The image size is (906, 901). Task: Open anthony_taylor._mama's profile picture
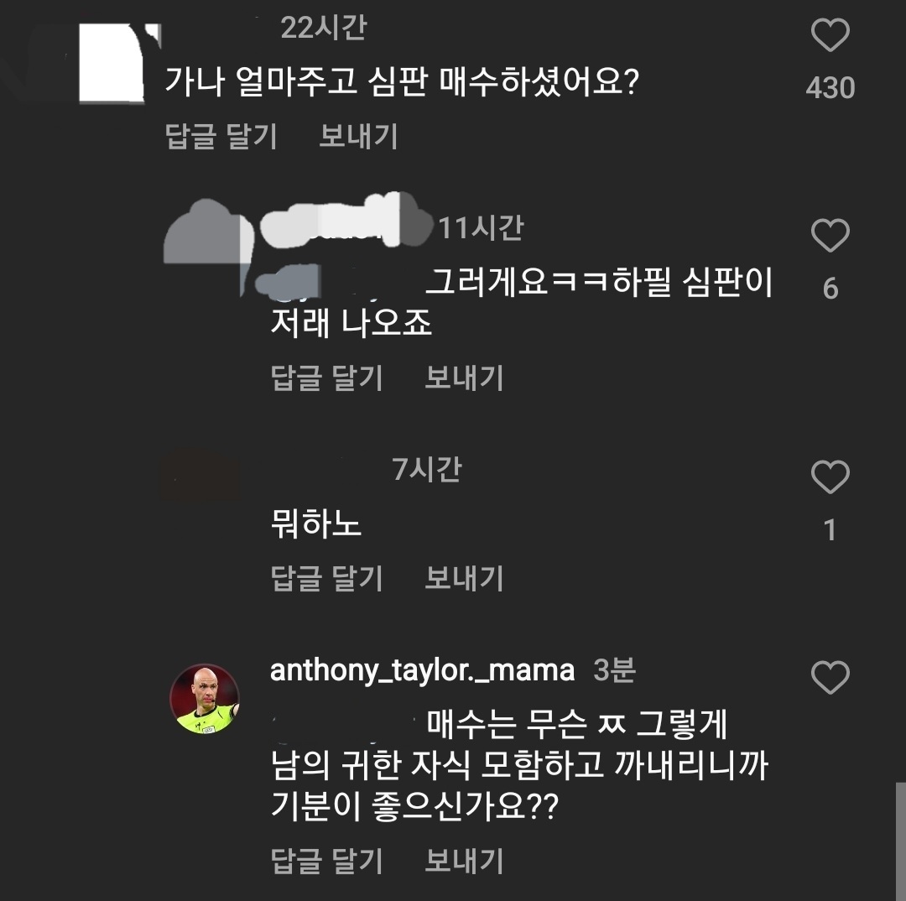pyautogui.click(x=205, y=698)
